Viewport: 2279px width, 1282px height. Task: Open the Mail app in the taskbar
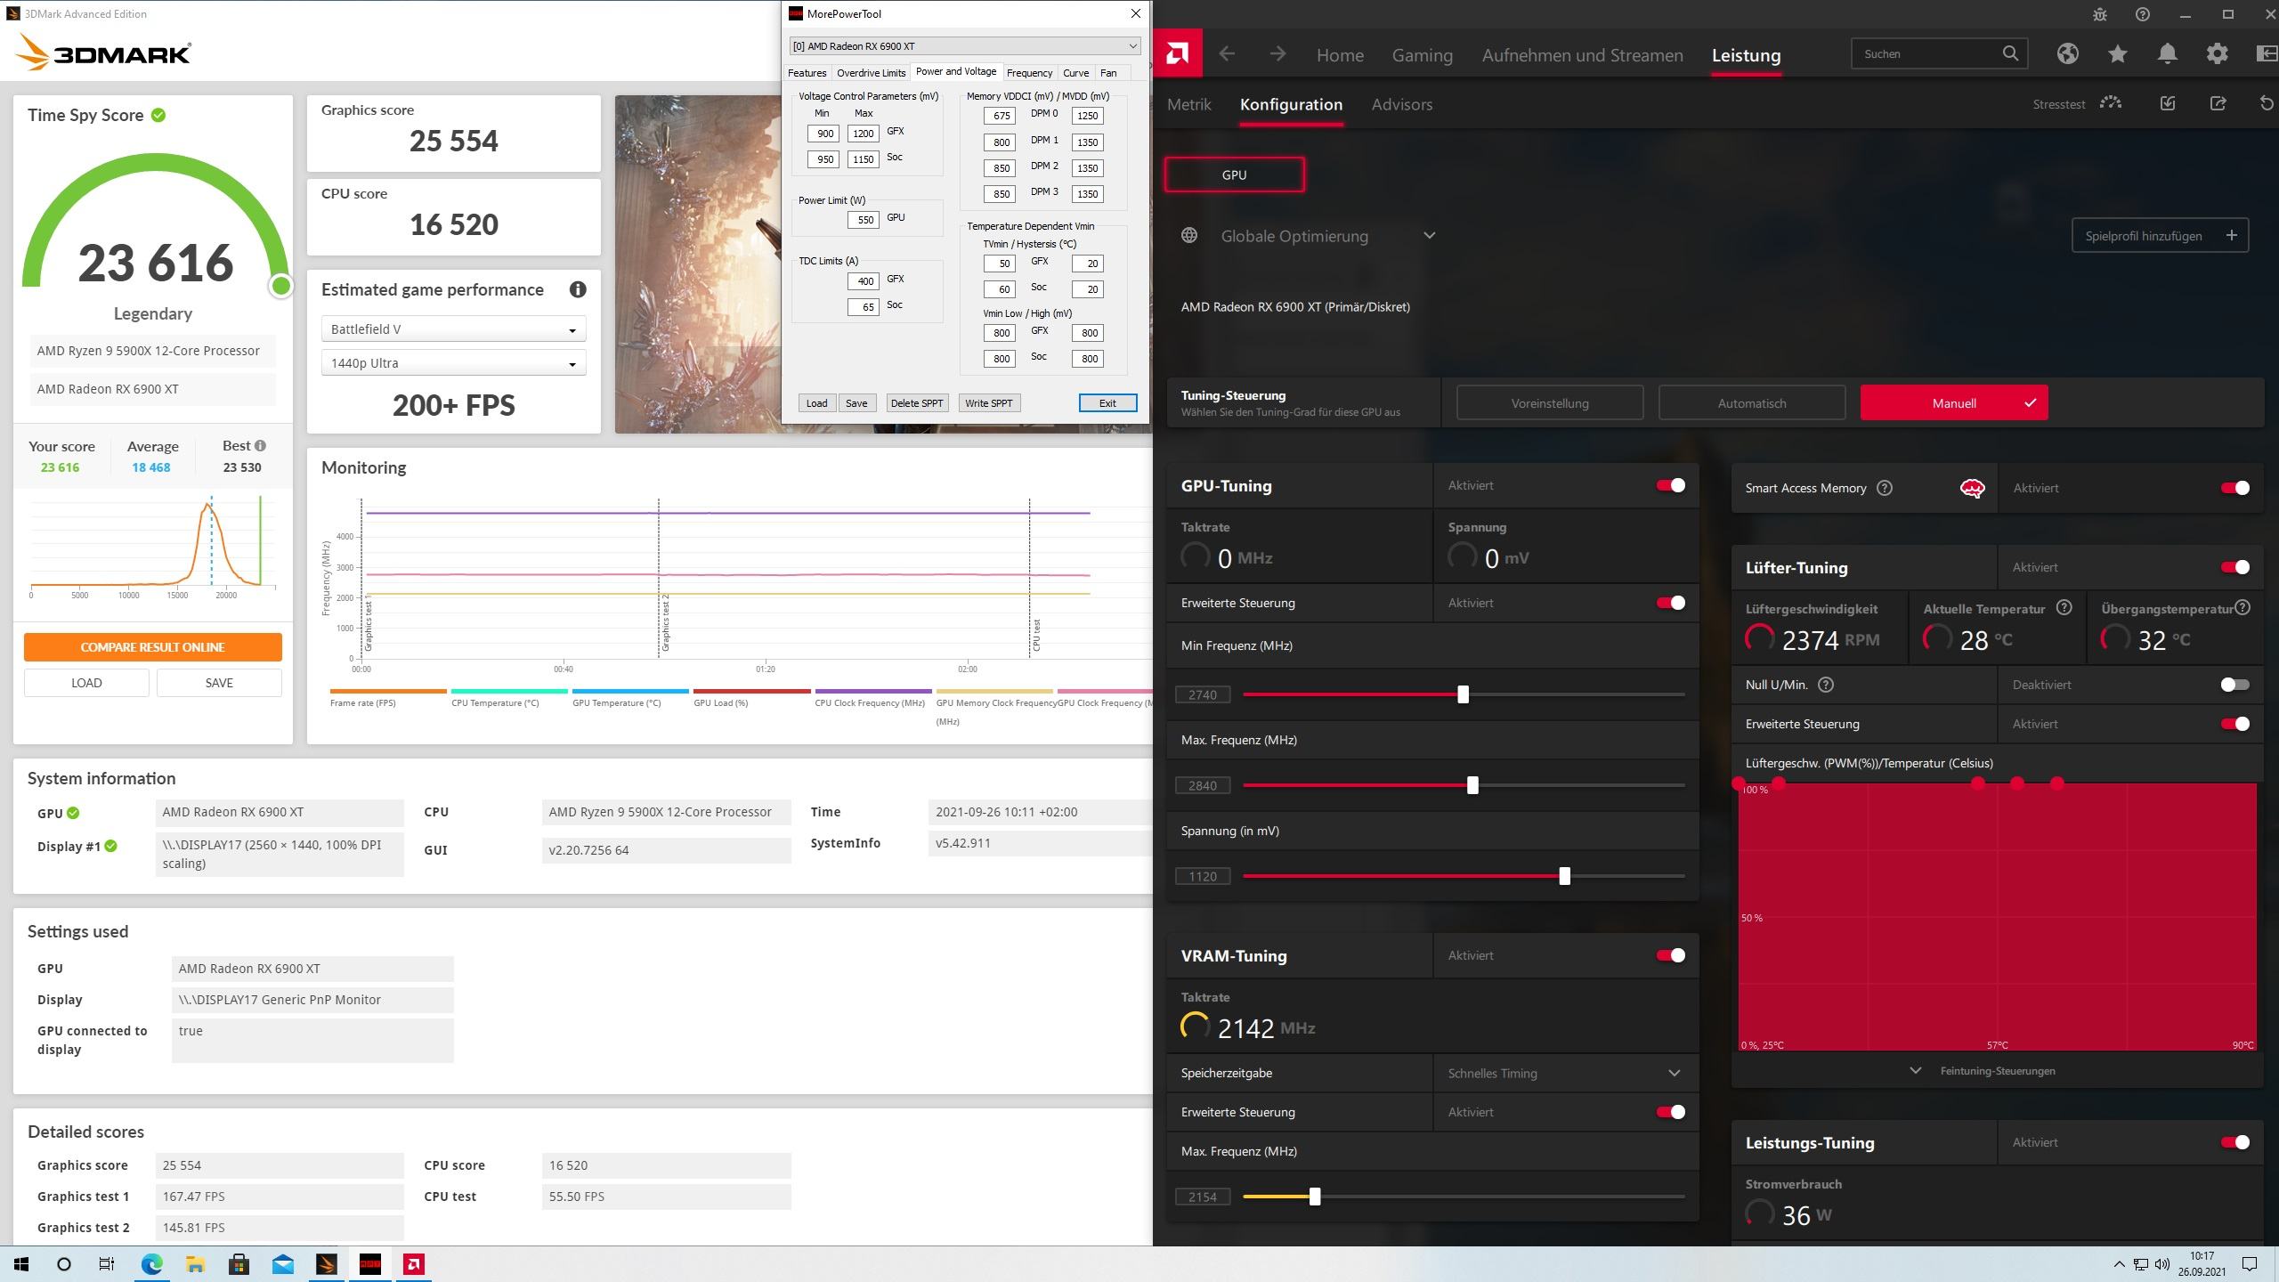pos(282,1264)
